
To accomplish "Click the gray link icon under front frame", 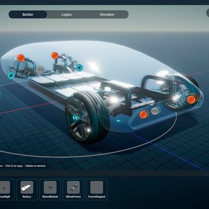I will point(155,111).
